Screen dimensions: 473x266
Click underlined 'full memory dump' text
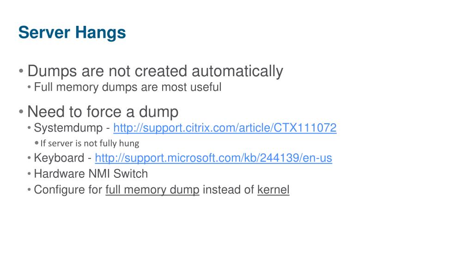tap(152, 190)
